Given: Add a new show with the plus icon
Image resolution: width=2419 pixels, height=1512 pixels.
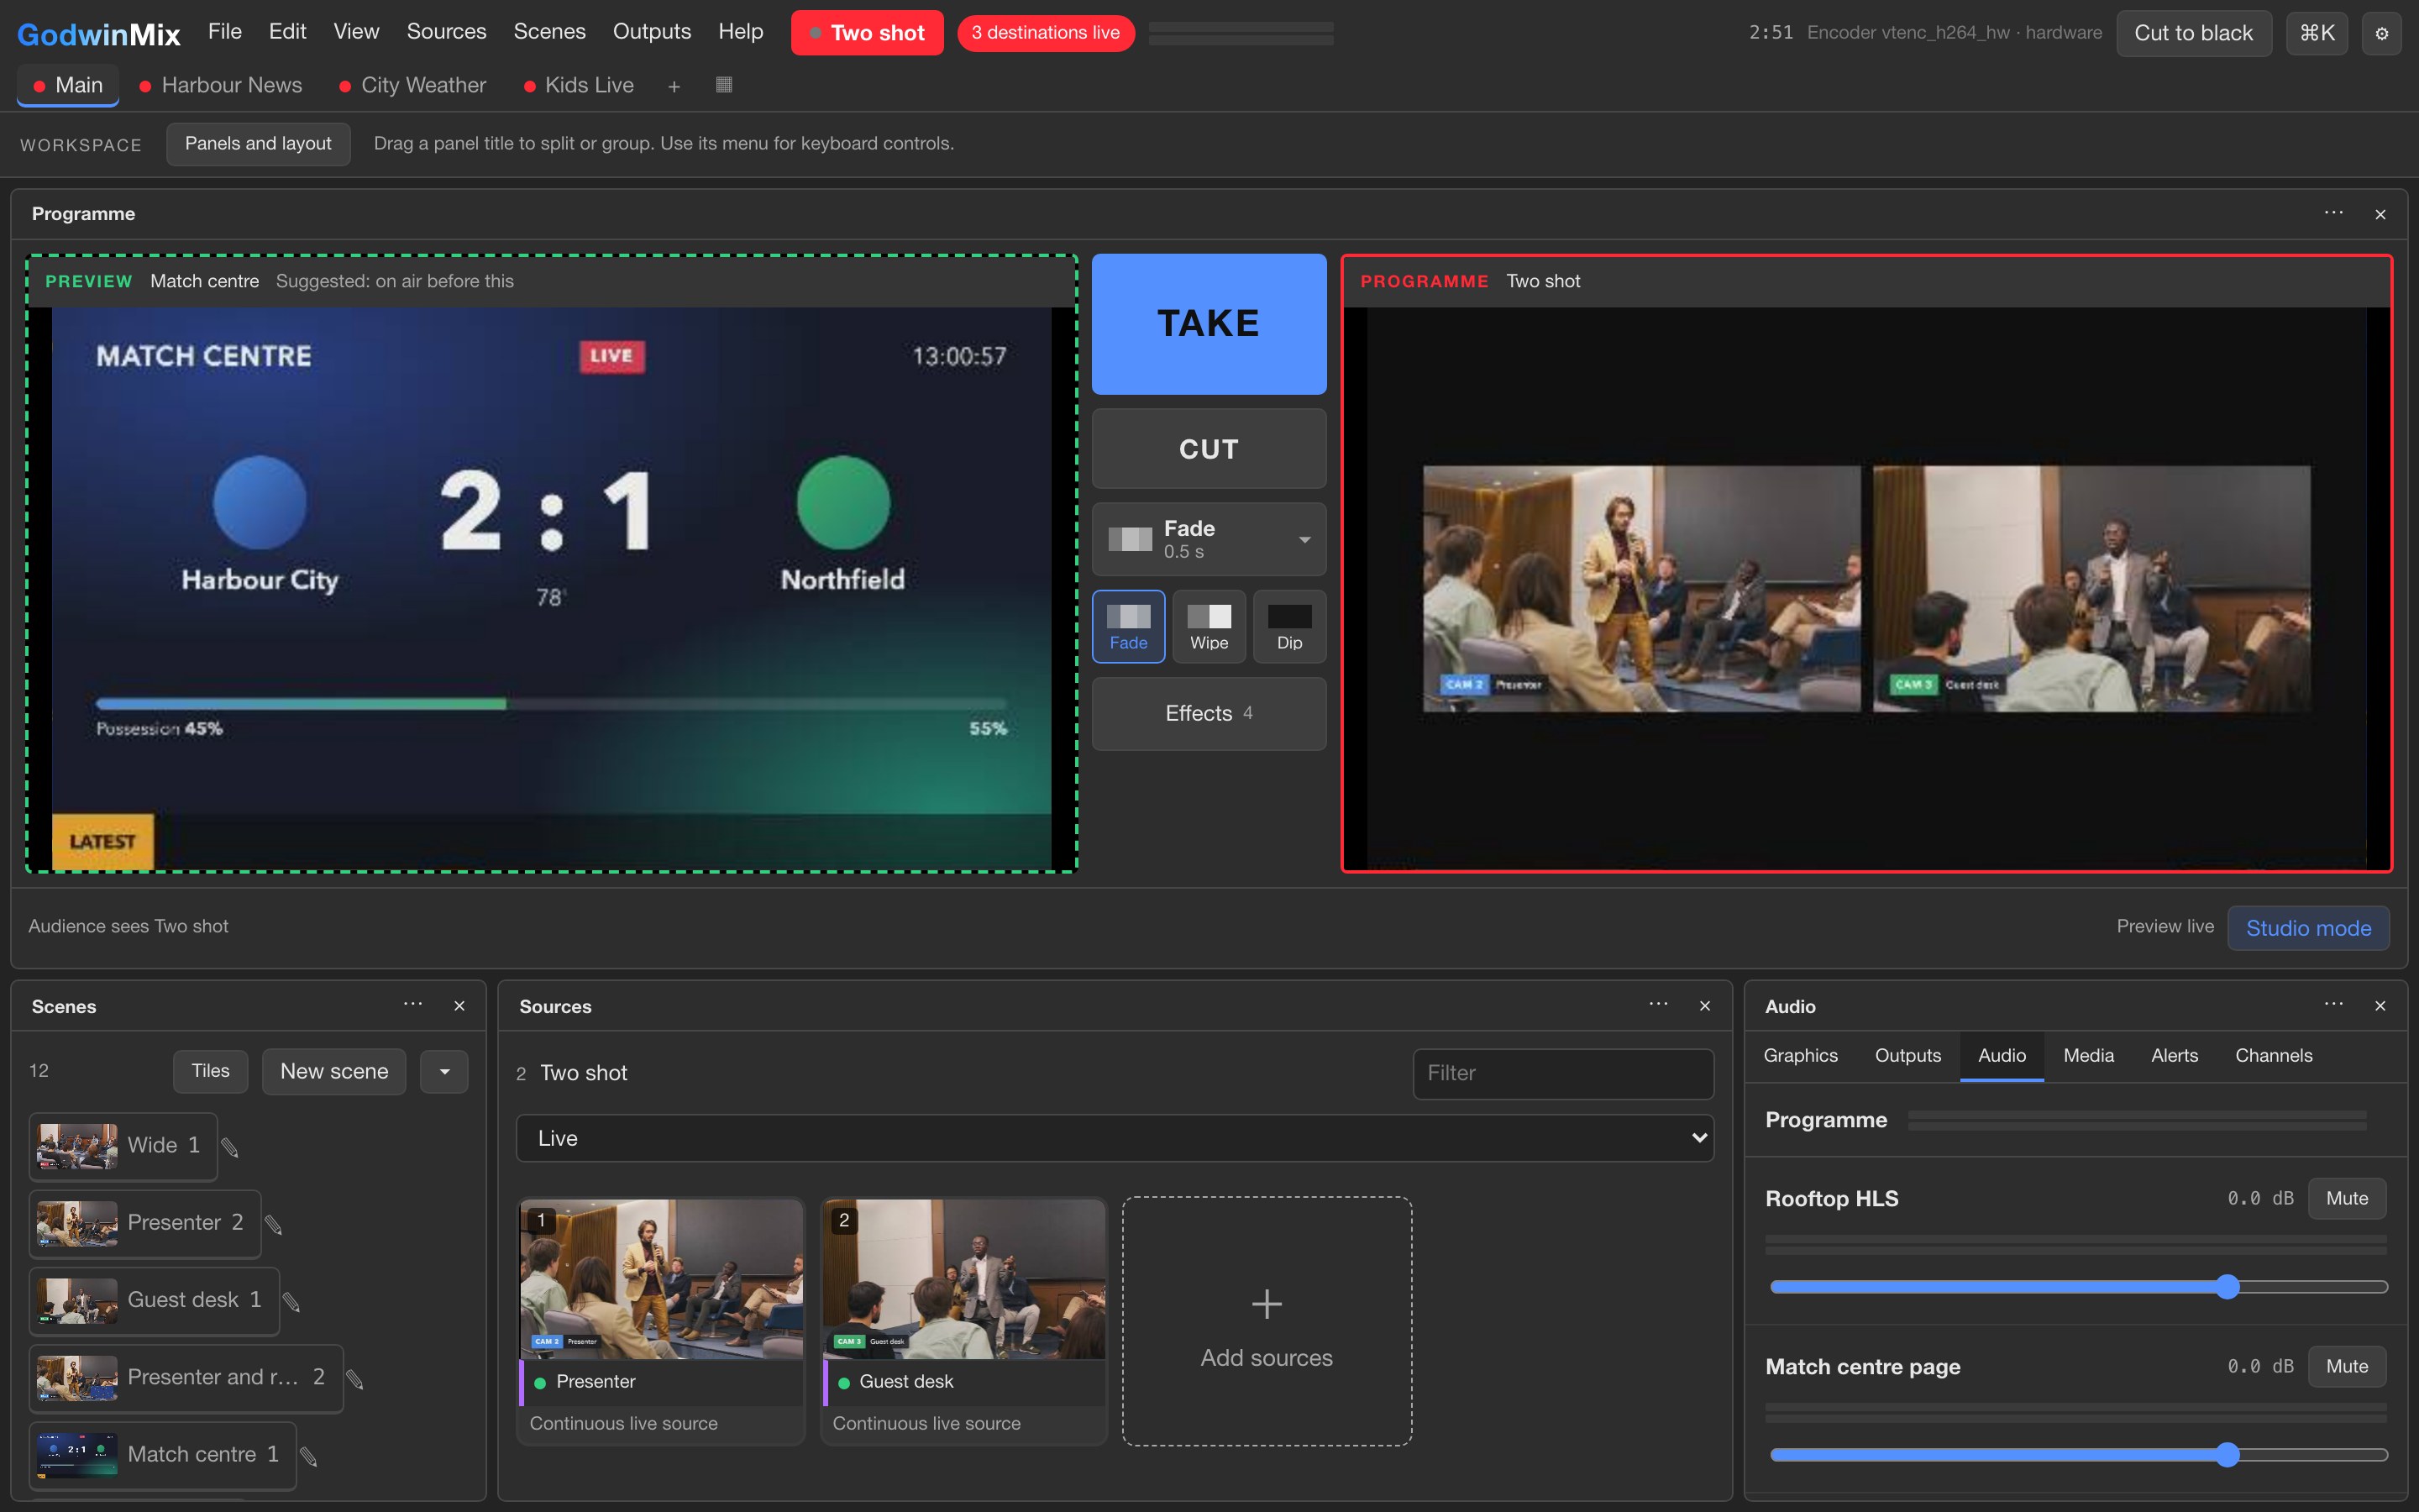Looking at the screenshot, I should click(674, 86).
